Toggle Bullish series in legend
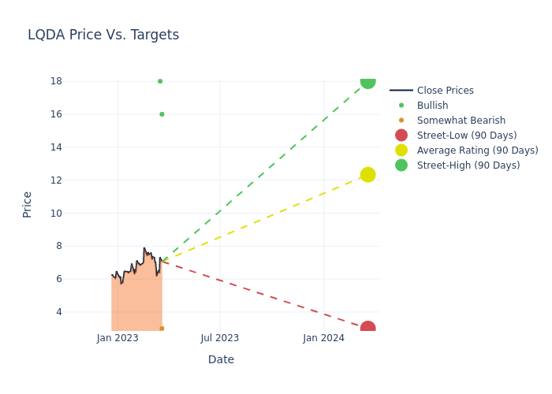 click(432, 106)
